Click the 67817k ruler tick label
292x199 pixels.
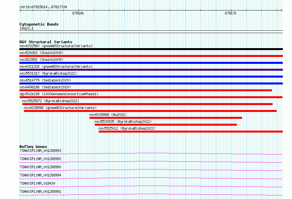[x=231, y=13]
